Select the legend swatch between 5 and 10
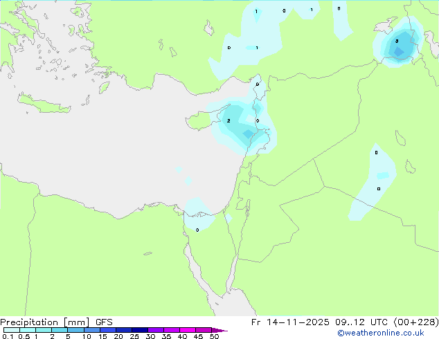 point(75,330)
